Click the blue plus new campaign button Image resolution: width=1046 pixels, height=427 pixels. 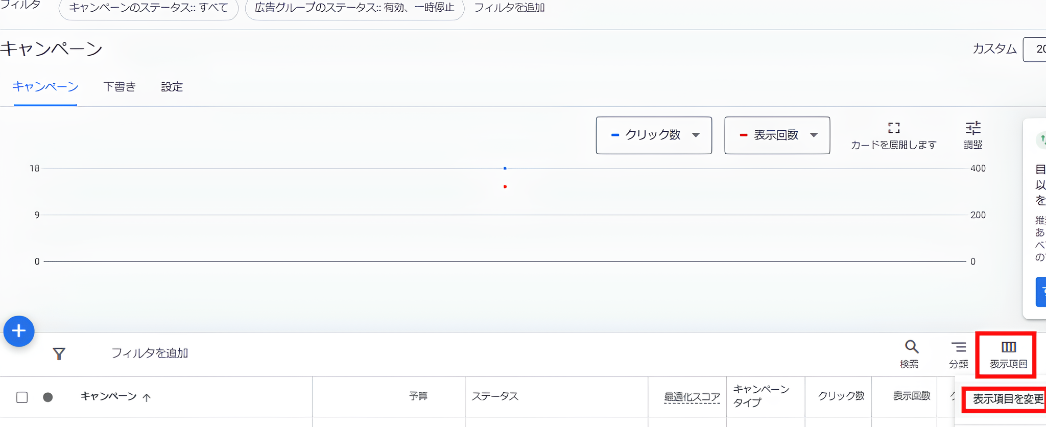[x=19, y=331]
